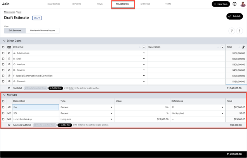Screen dimensions: 247x158
Task: Open Type dropdown for Lump Sum Markup
Action: (111, 119)
